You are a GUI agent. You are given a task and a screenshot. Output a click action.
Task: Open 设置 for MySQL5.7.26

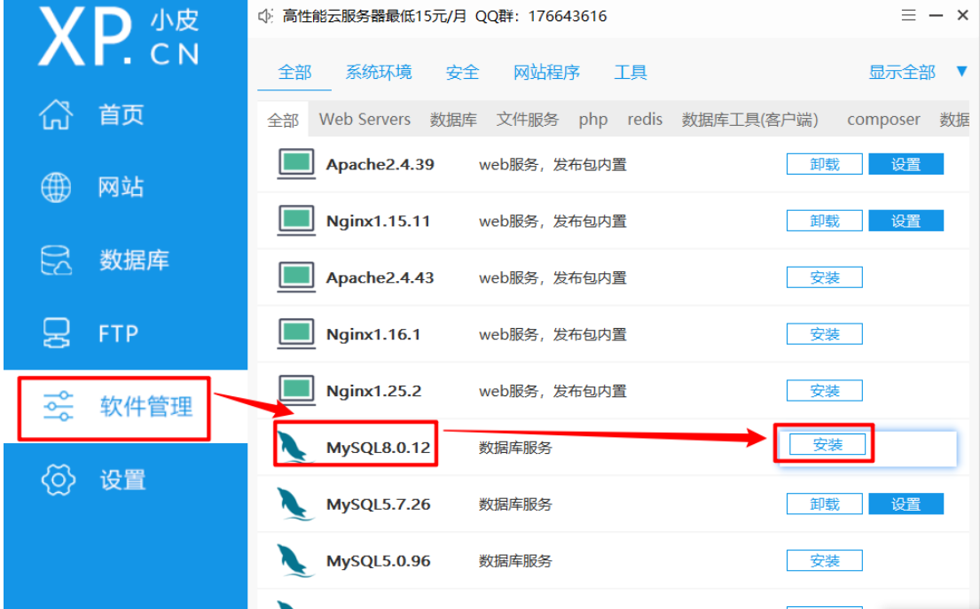[x=906, y=504]
